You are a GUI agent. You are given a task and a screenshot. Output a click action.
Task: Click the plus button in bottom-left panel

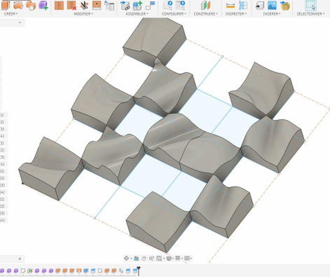(20, 259)
